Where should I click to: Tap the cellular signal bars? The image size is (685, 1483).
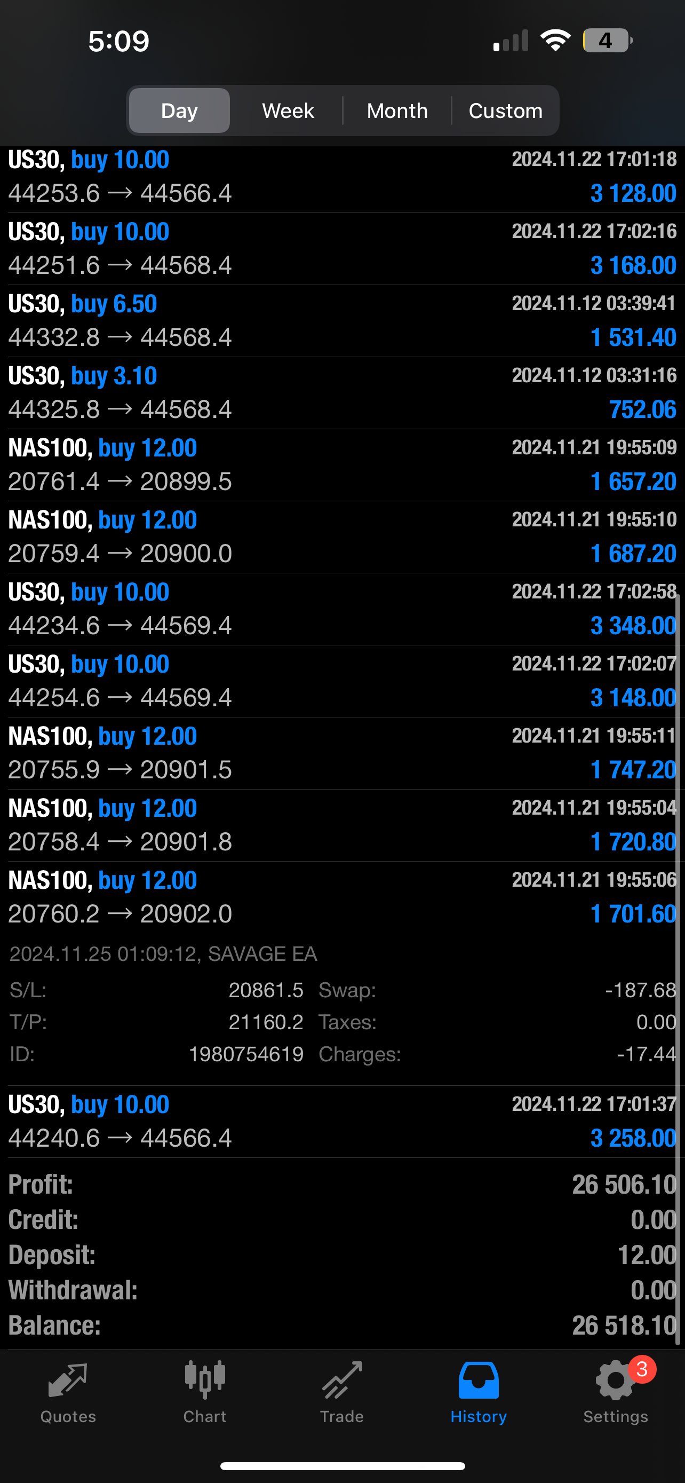511,41
